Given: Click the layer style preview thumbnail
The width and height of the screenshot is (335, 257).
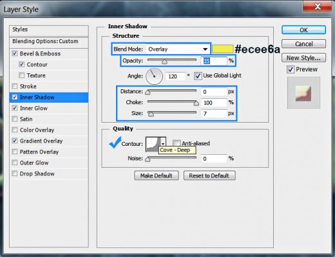Looking at the screenshot, I should [x=303, y=93].
